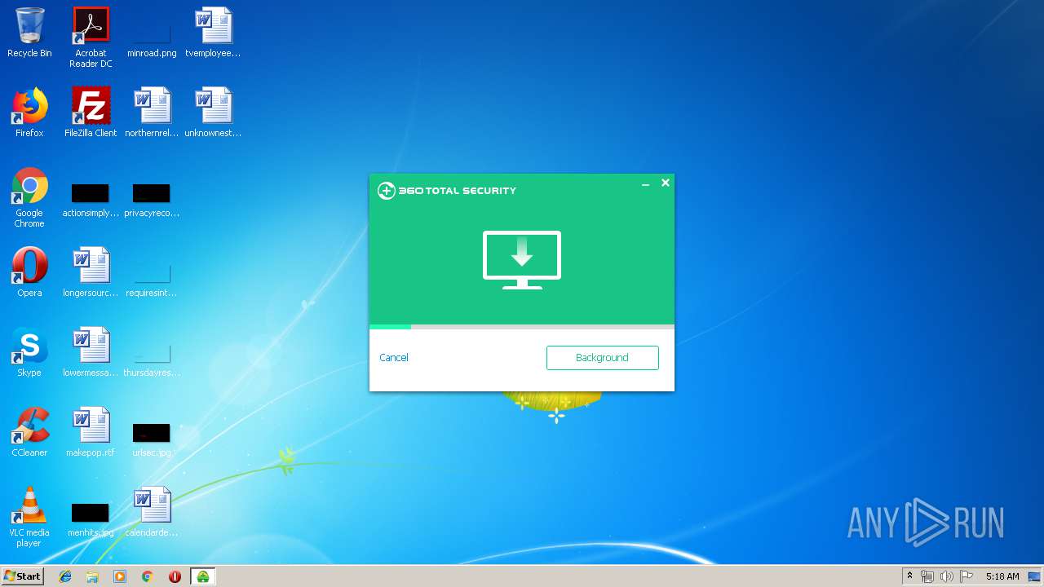Image resolution: width=1044 pixels, height=587 pixels.
Task: Select the unknownest Word document
Action: 213,113
